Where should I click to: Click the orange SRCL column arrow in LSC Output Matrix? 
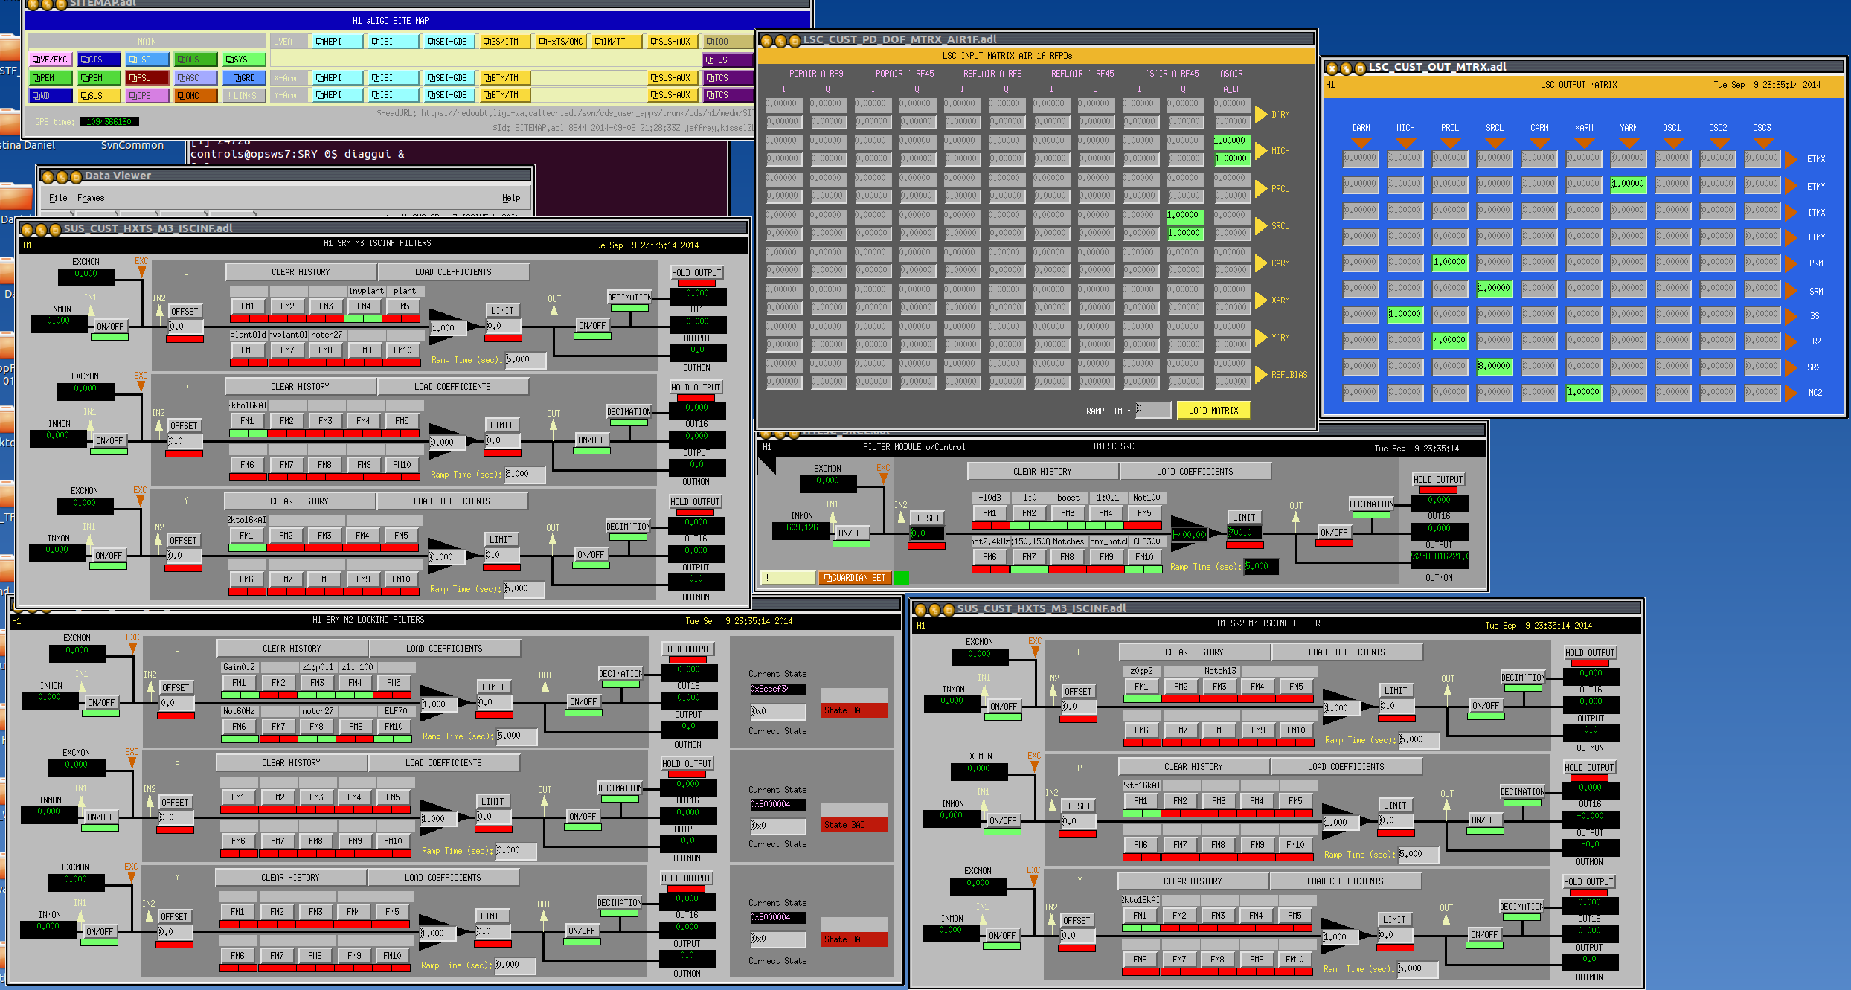click(1495, 143)
